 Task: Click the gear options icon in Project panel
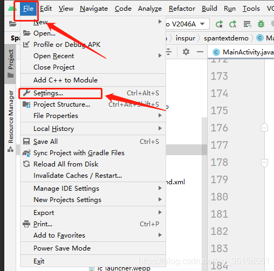click(186, 52)
